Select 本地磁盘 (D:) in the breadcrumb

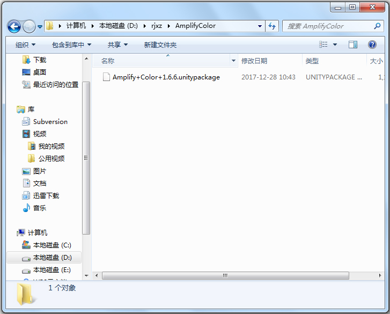118,26
